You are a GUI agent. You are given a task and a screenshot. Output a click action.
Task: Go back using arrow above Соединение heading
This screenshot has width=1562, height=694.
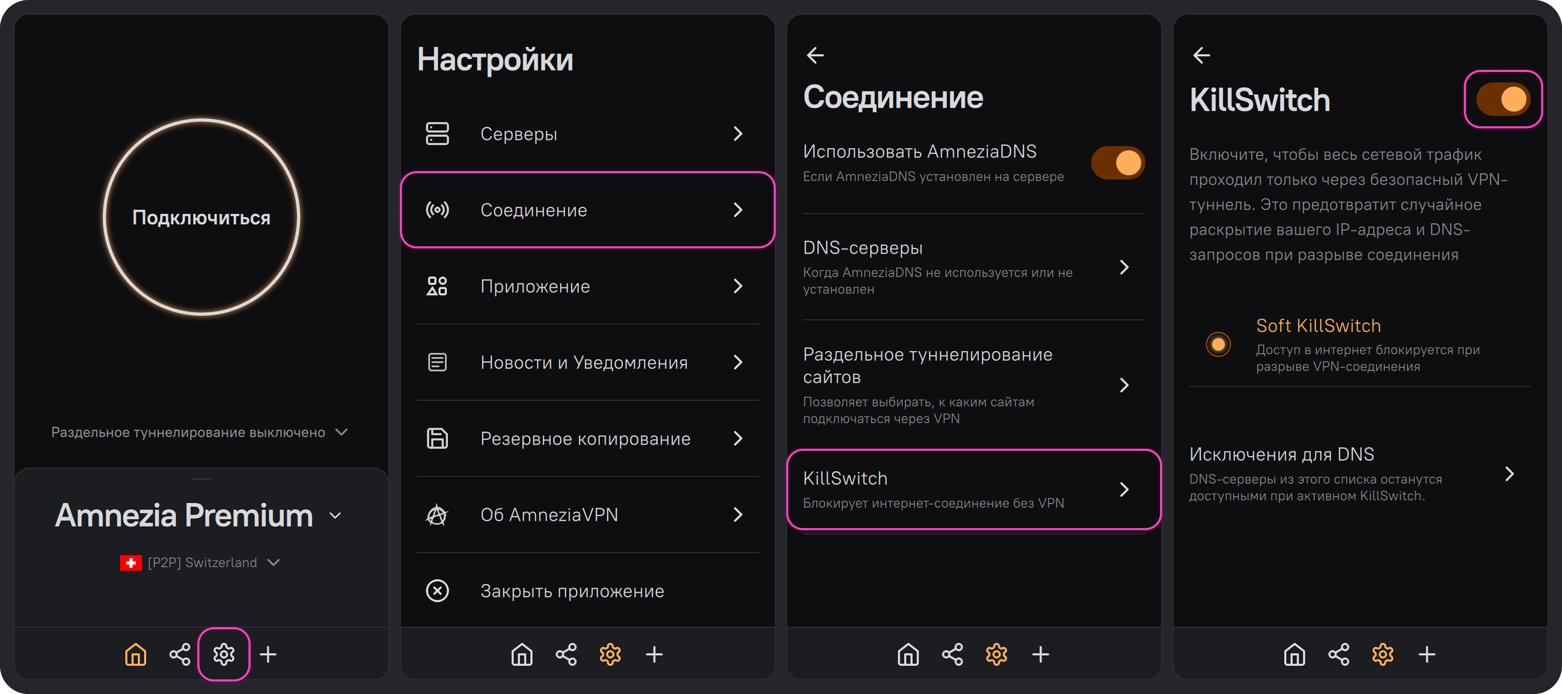815,56
